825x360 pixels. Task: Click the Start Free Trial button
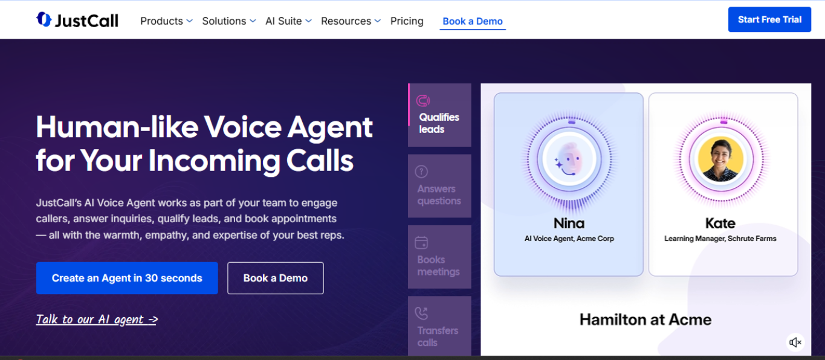point(769,20)
